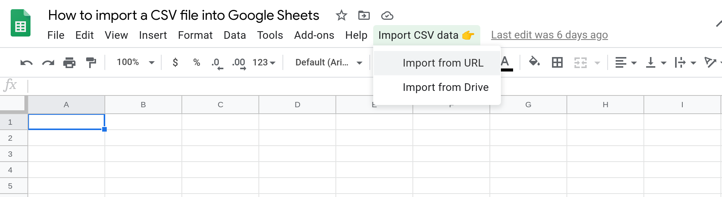722x197 pixels.
Task: Increase decimal places
Action: 239,63
